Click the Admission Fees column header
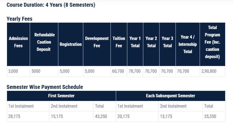Screen dimensions: 233x130 click(18, 42)
